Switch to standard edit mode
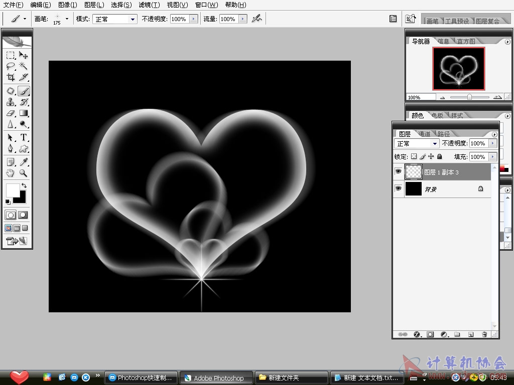514x385 pixels. point(11,215)
